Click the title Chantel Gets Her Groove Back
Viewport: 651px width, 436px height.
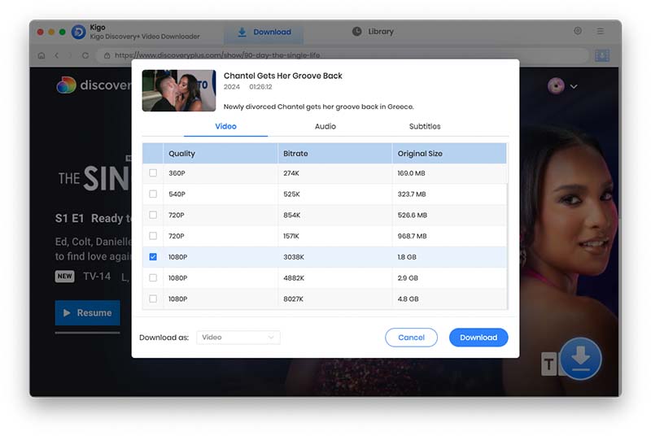[x=282, y=76]
